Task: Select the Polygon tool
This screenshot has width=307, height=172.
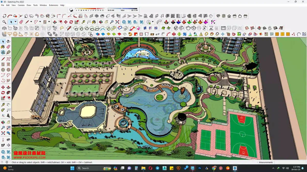Action: coord(8,70)
